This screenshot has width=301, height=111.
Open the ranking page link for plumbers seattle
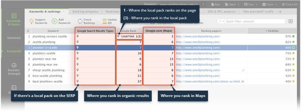pos(198,53)
